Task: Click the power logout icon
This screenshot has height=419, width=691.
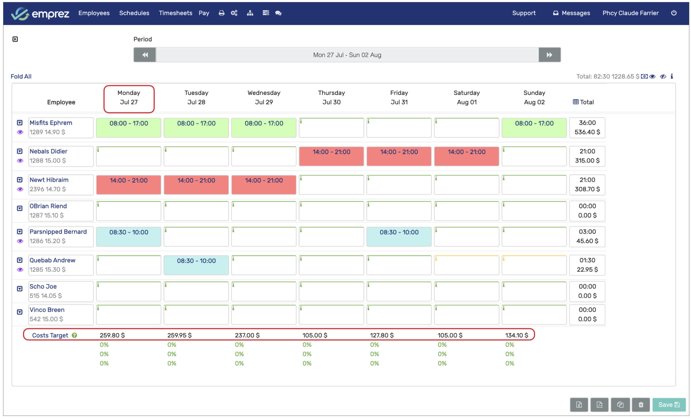Action: click(x=673, y=13)
